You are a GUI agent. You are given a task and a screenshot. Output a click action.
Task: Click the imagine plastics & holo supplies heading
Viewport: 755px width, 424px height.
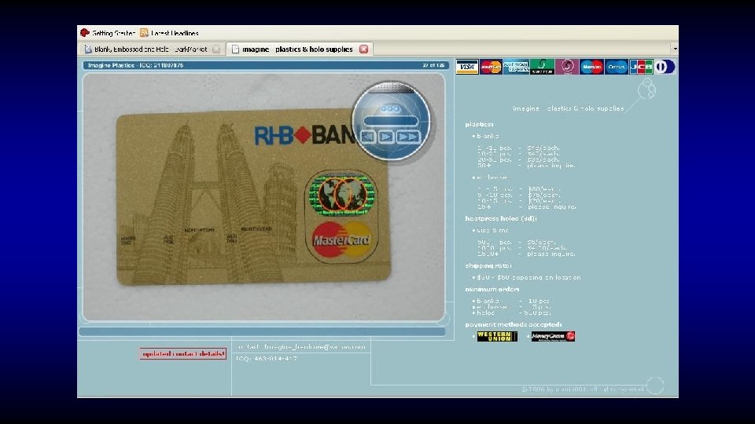coord(568,108)
